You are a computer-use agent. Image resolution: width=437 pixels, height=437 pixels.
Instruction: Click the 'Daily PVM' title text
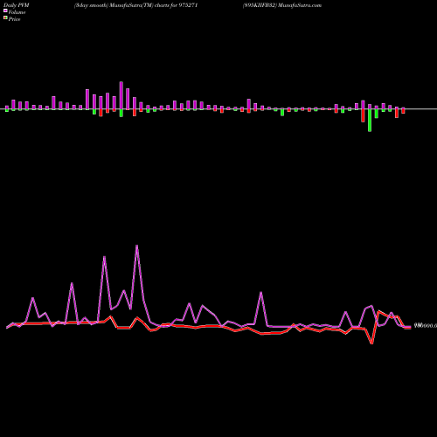(x=17, y=5)
